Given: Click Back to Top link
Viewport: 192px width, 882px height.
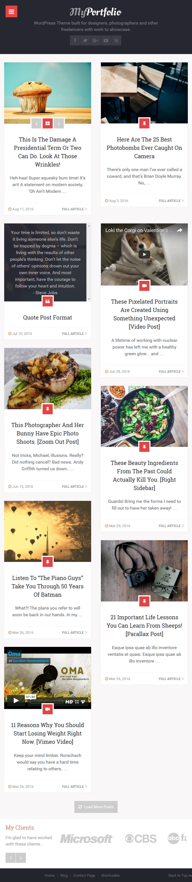Looking at the screenshot, I should pos(180,876).
